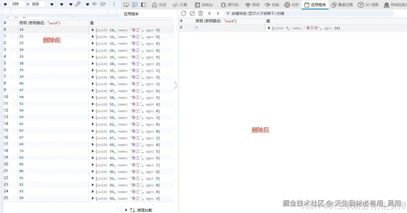Viewport: 407px width, 213px height.
Task: Expand the object value for uuid 35
Action: point(93,70)
